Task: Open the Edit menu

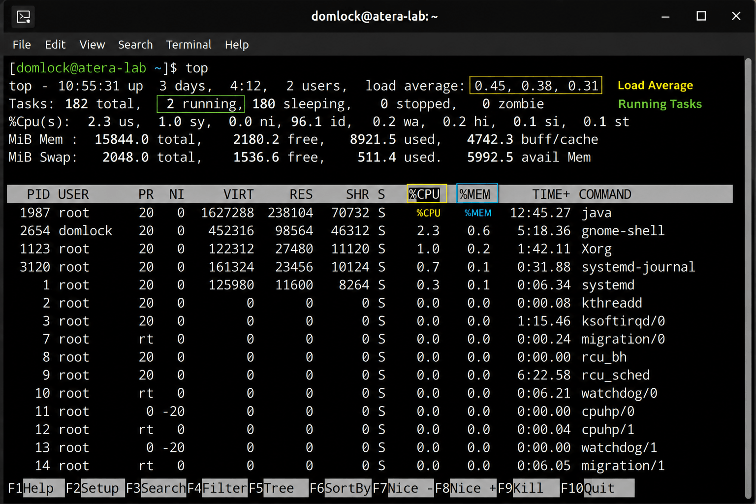Action: pyautogui.click(x=55, y=45)
